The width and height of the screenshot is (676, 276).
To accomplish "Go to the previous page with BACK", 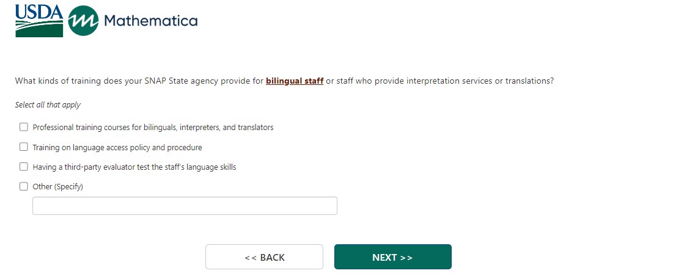I will [x=264, y=257].
